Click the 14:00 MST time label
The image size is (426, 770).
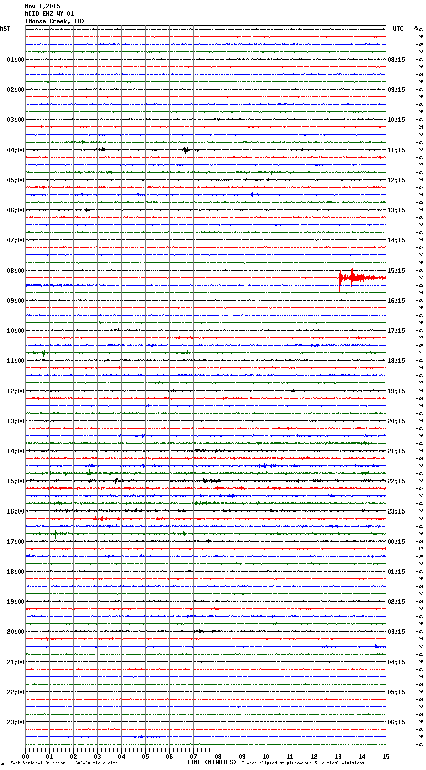click(x=16, y=451)
